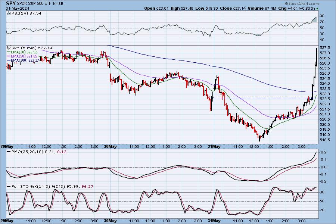This screenshot has height=224, width=336.
Task: Click the "Open 523.61" value
Action: click(156, 8)
